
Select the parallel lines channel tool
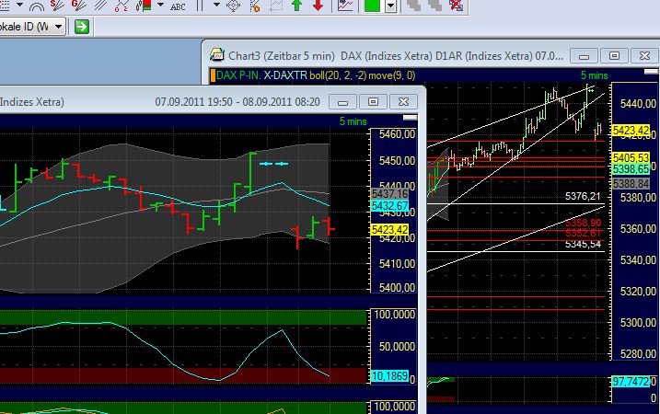100,6
